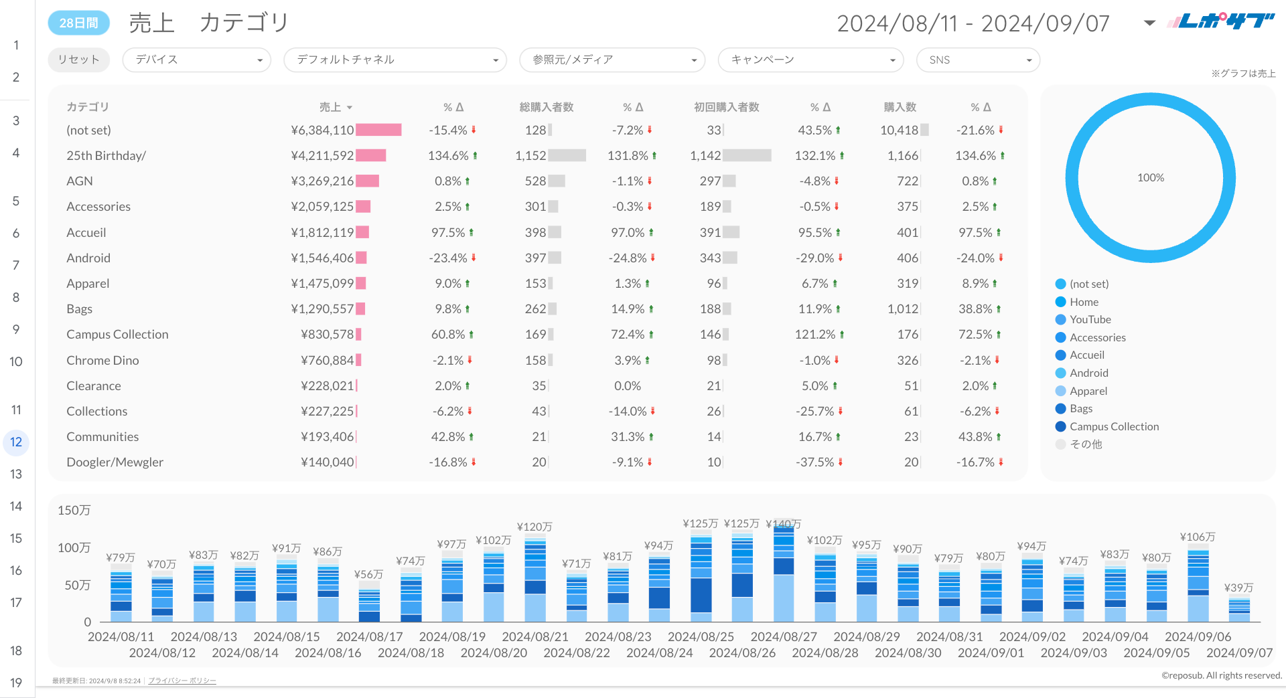This screenshot has height=698, width=1286.
Task: Go to page 12 in sidebar
Action: click(x=16, y=442)
